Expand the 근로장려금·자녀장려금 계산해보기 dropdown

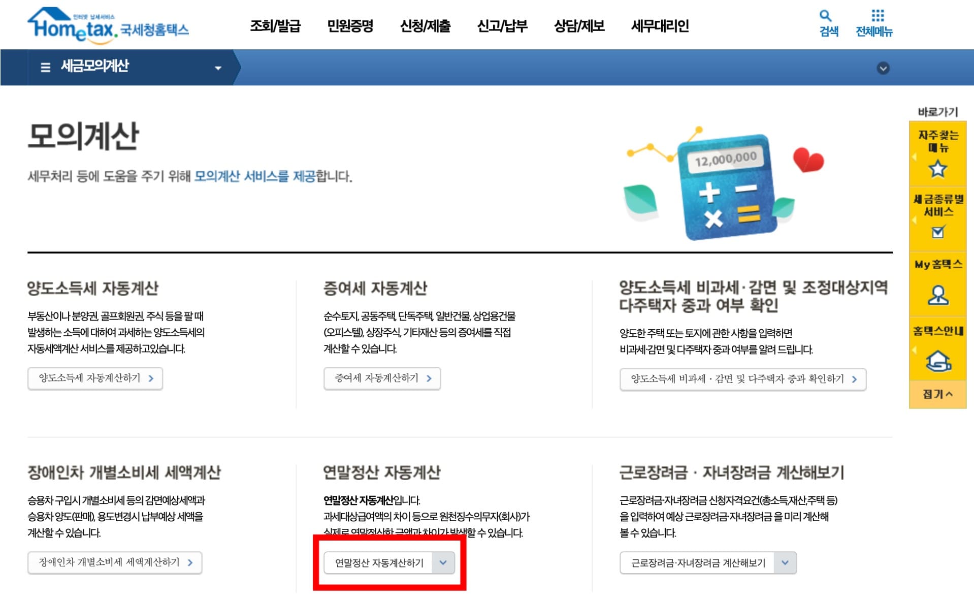pos(785,562)
